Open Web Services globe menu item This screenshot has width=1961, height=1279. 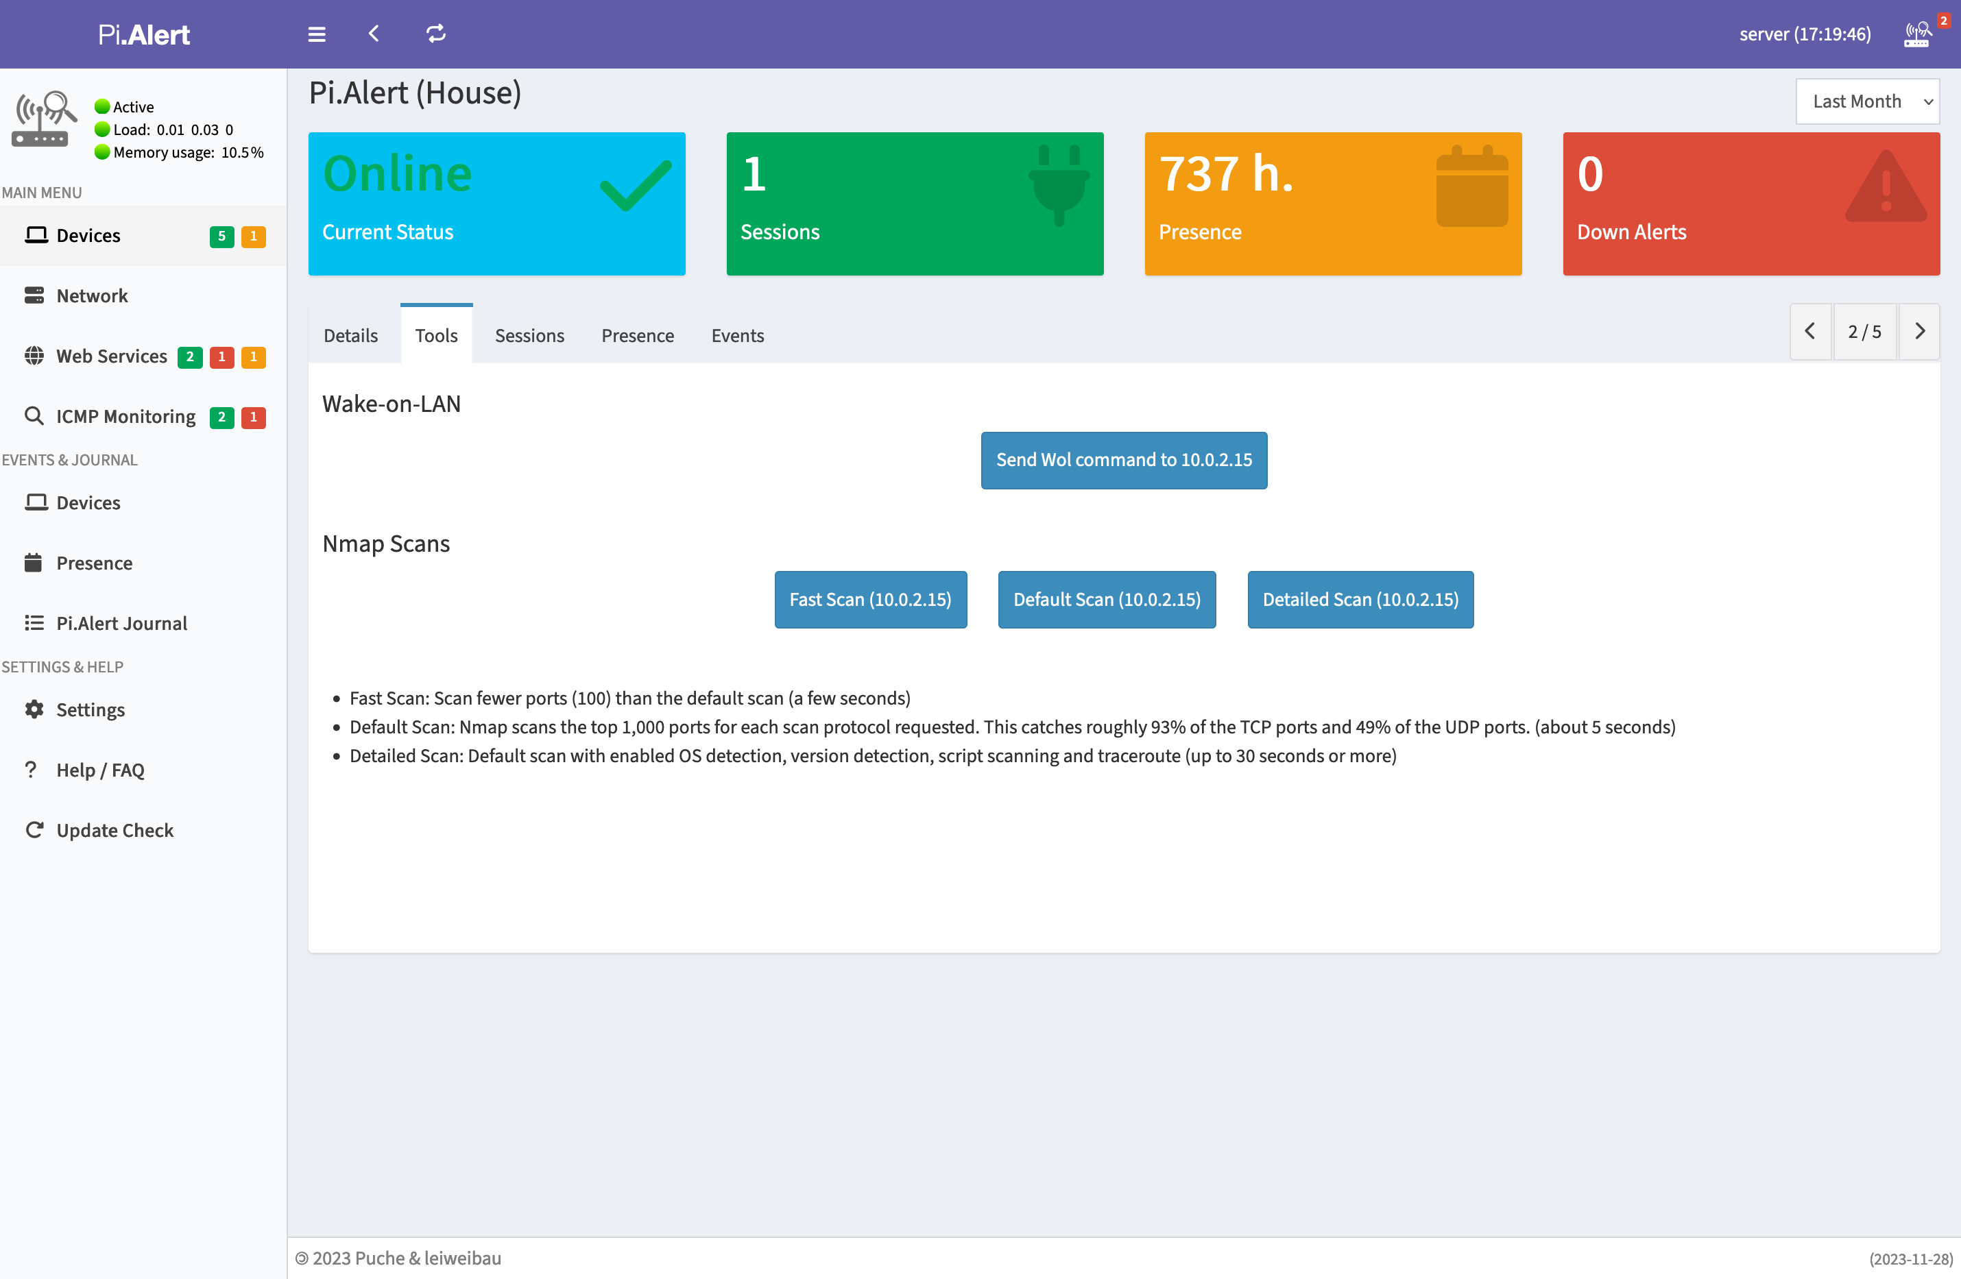tap(110, 356)
